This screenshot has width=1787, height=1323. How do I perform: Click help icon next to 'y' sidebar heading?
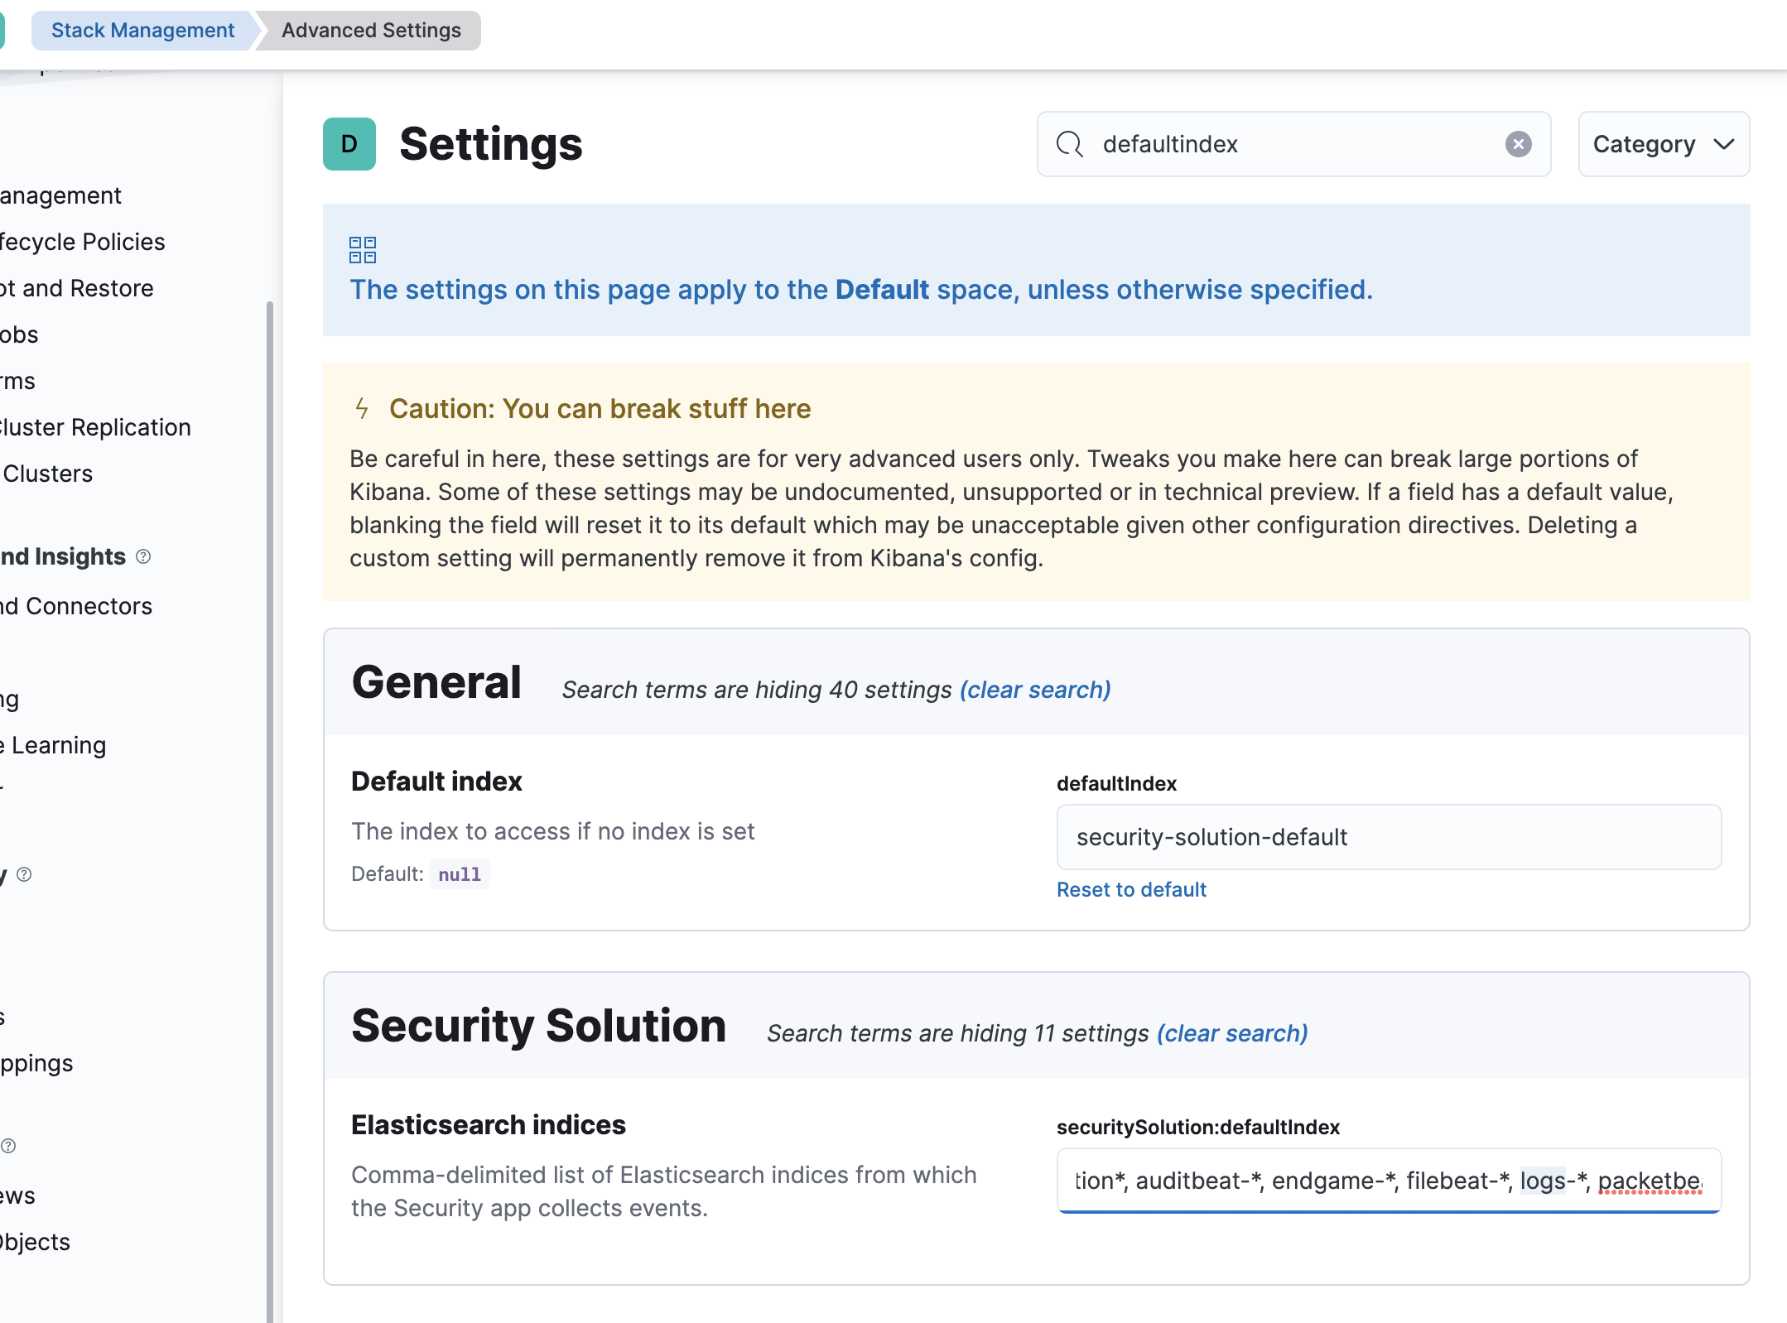tap(24, 874)
